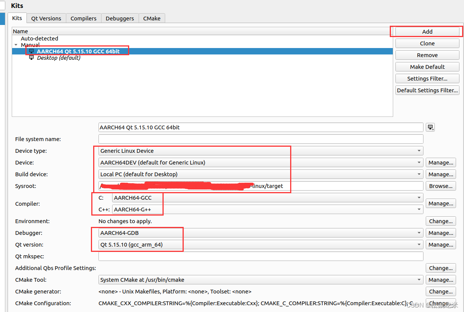Click monitor icon beside Desktop (default) kit
The width and height of the screenshot is (464, 312).
(31, 57)
